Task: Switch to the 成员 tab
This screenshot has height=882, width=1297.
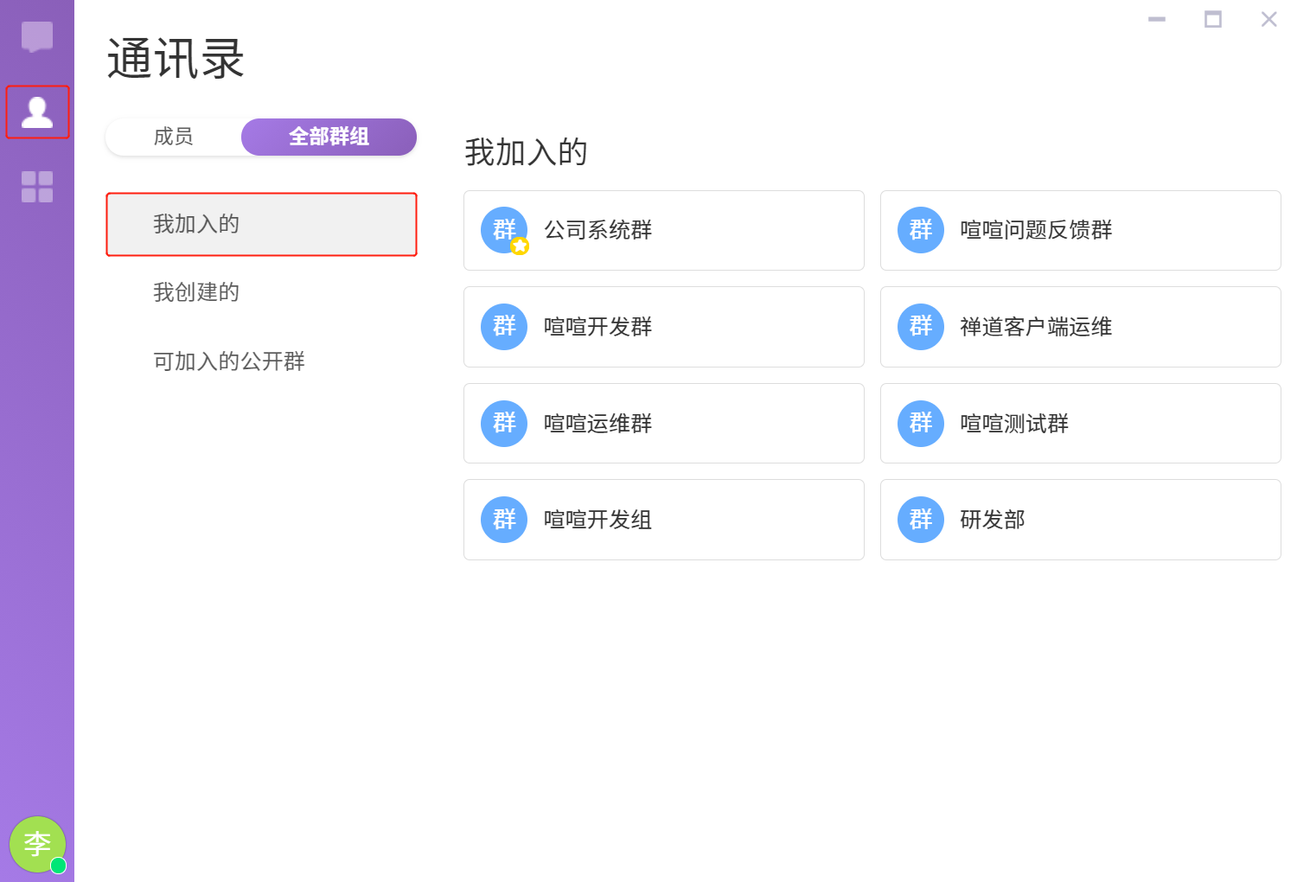Action: [x=173, y=137]
